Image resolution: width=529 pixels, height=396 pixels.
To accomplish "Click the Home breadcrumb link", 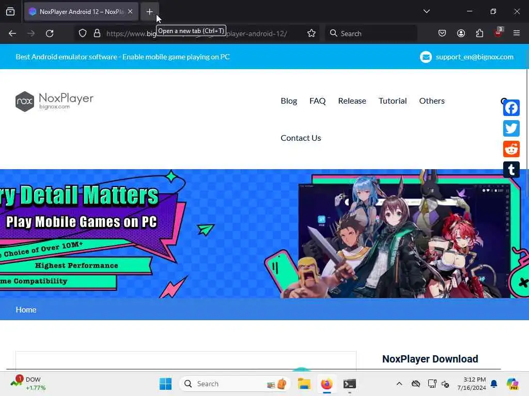I will pyautogui.click(x=26, y=309).
